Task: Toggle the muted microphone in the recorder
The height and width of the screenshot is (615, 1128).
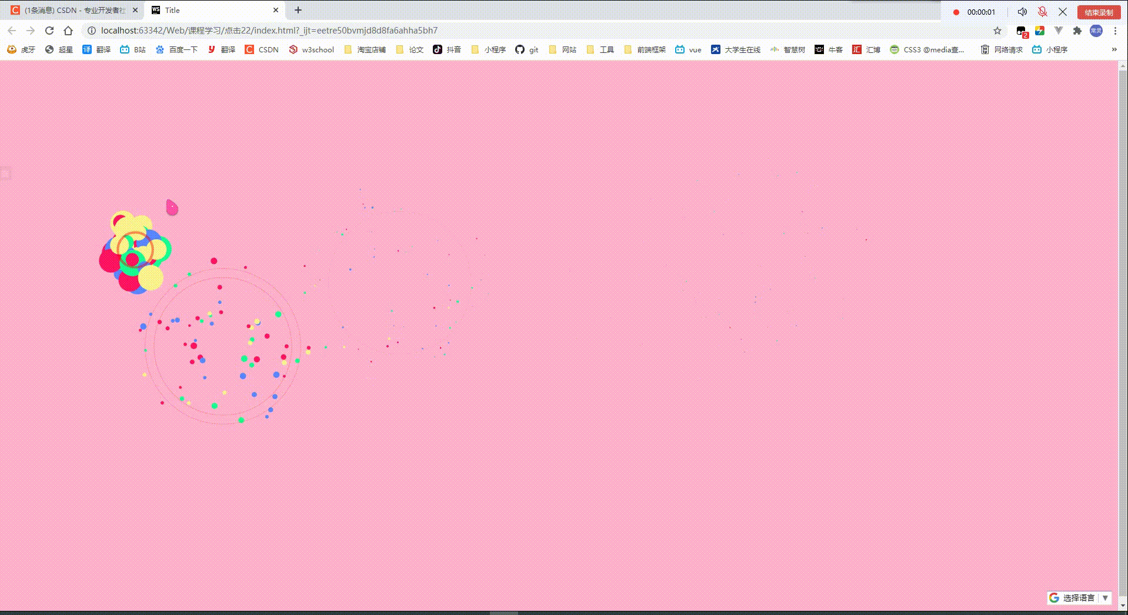Action: (x=1043, y=12)
